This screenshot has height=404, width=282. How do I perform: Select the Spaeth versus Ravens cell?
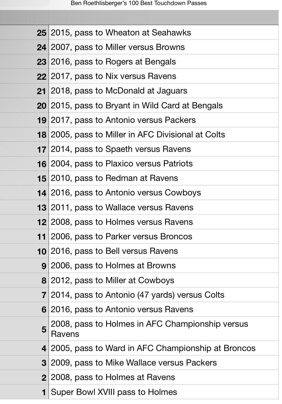tap(163, 149)
